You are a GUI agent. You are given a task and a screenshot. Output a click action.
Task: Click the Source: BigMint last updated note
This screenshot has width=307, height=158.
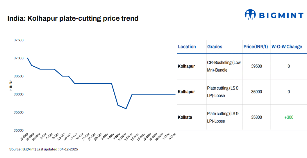click(44, 149)
